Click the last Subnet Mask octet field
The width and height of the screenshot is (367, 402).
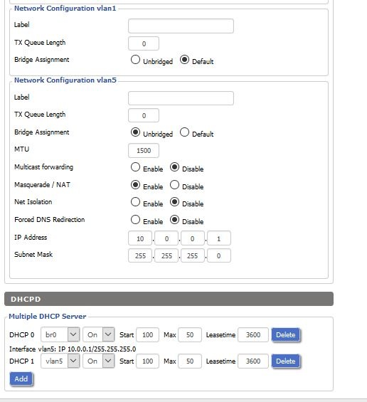coord(219,255)
